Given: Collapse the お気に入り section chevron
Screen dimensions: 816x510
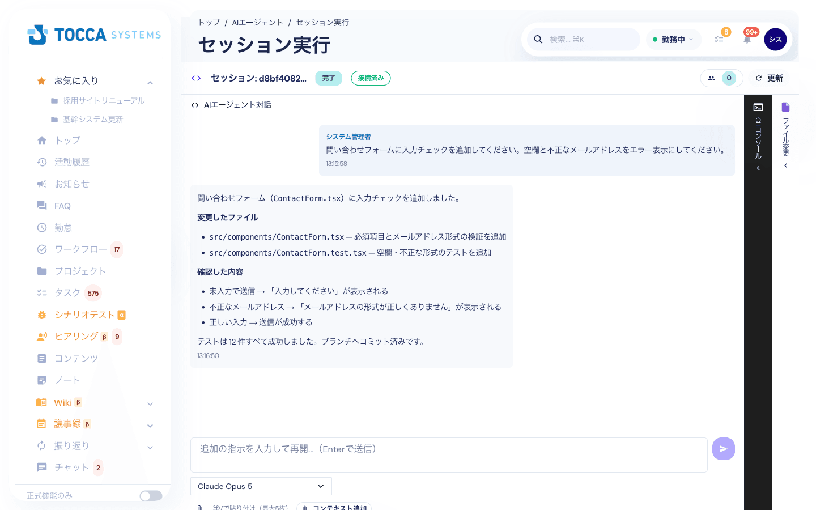Looking at the screenshot, I should 150,83.
